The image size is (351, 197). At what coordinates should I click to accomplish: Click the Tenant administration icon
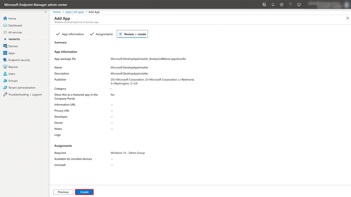coord(5,88)
